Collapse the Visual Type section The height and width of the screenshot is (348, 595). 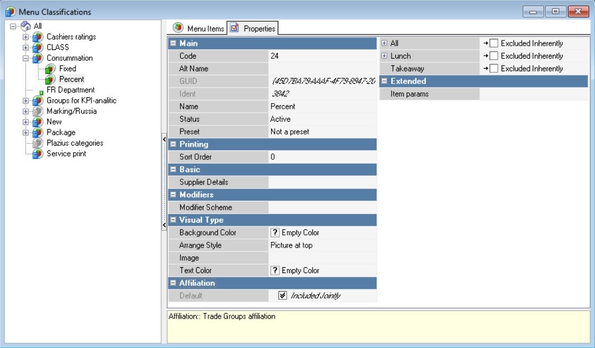173,220
